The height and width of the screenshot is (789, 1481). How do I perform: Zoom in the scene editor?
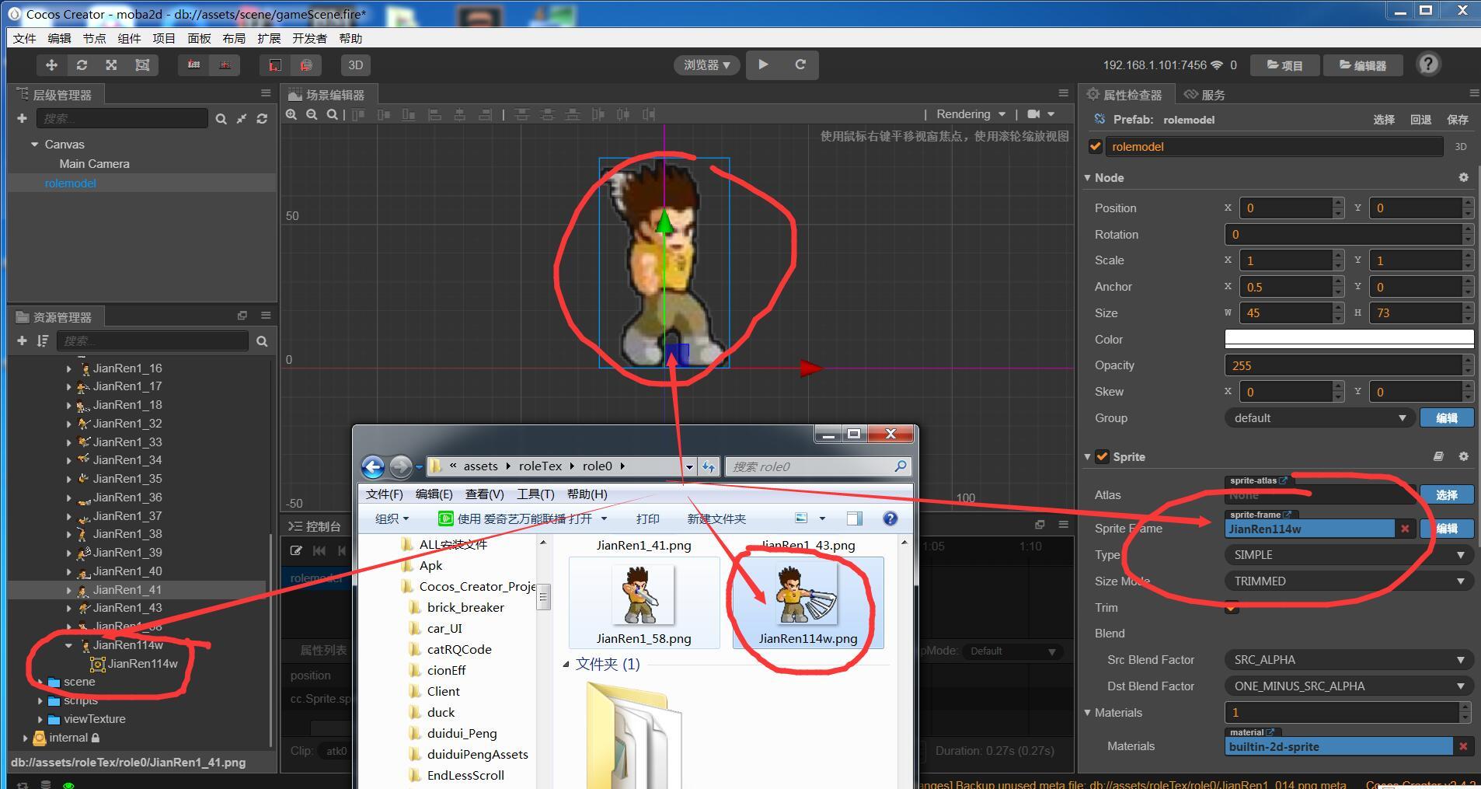291,114
